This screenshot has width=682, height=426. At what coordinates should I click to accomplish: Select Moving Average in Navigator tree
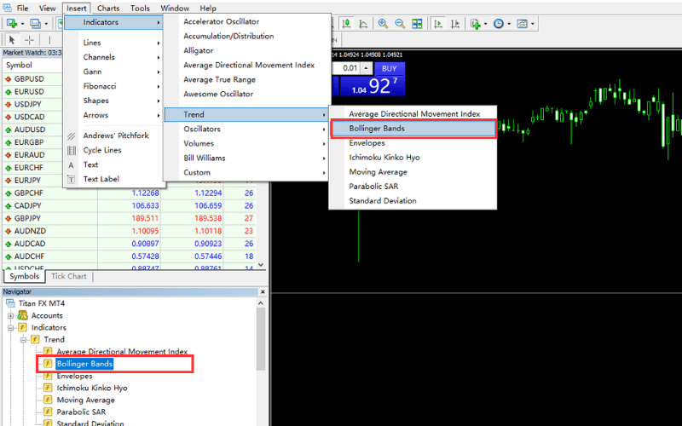(x=85, y=400)
